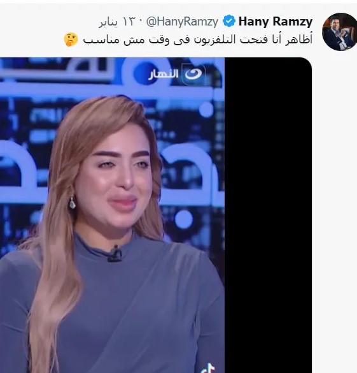Click the النهار text watermark
Screen dimensions: 357x373
coord(164,74)
